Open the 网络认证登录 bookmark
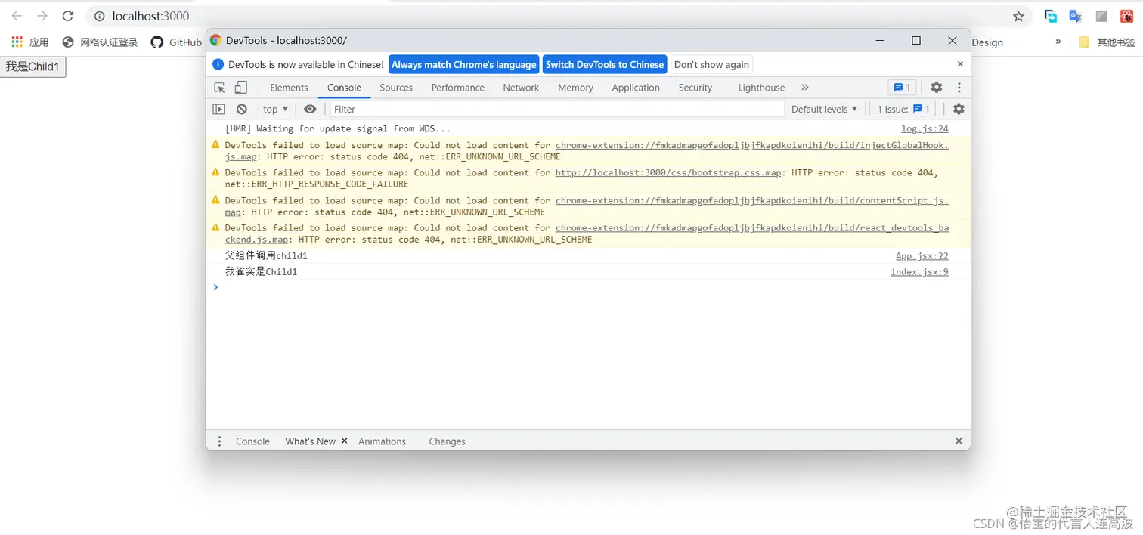The height and width of the screenshot is (535, 1143). [101, 42]
